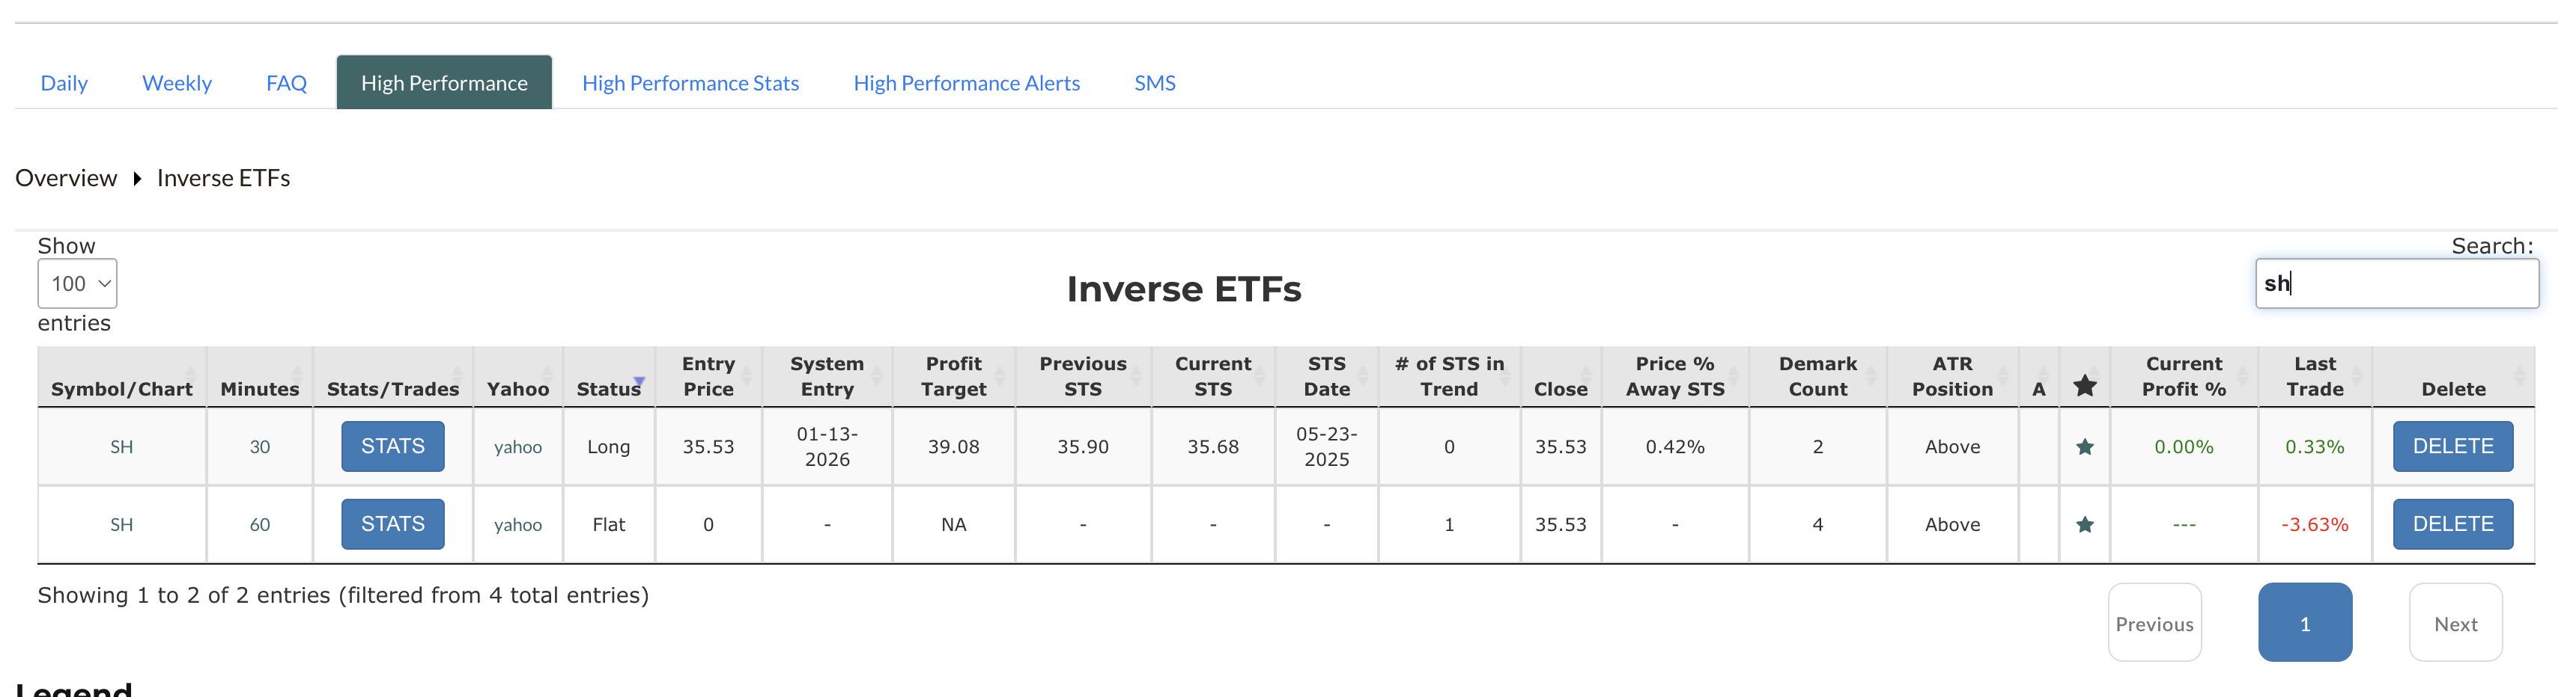2576x697 pixels.
Task: Open the High Performance Alerts tab
Action: coord(966,83)
